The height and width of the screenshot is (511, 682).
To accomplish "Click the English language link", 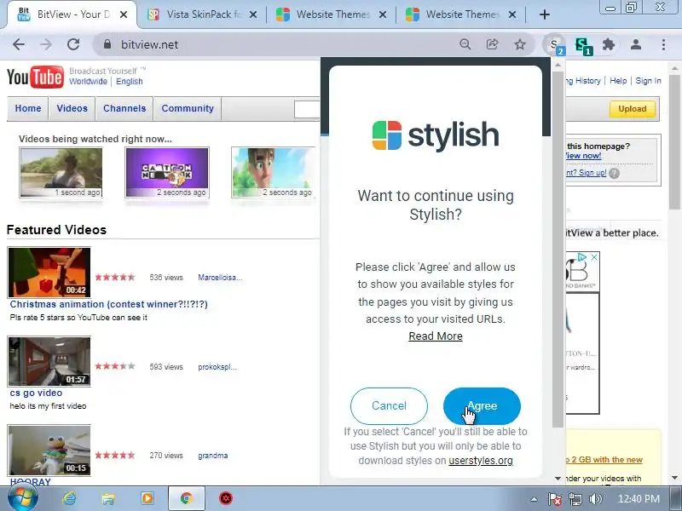I will 130,81.
